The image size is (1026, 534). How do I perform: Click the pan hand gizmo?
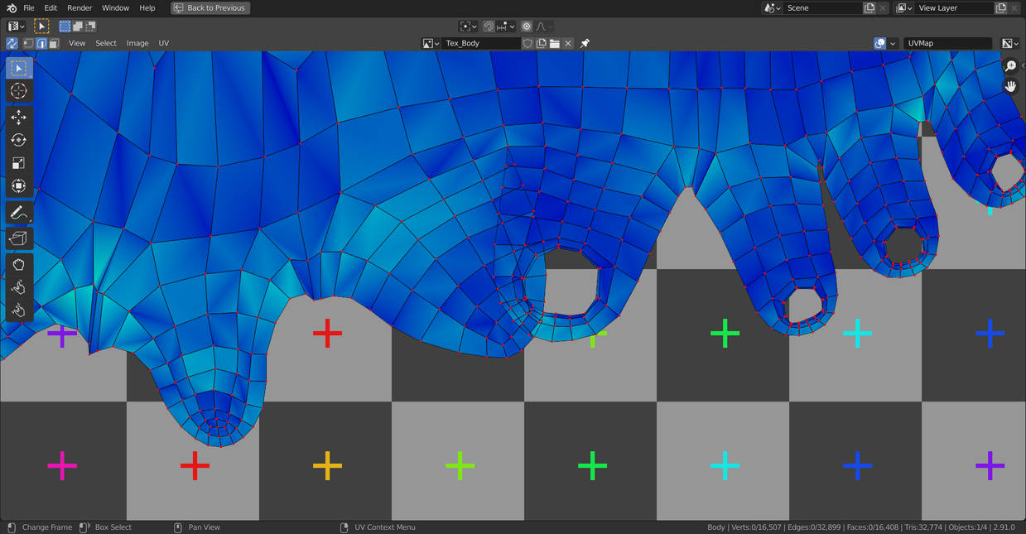[x=1010, y=86]
